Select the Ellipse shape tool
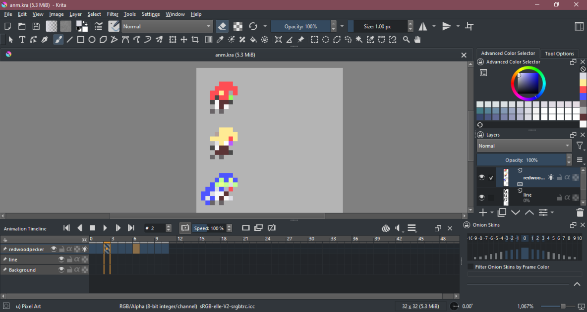Image resolution: width=587 pixels, height=312 pixels. (92, 40)
